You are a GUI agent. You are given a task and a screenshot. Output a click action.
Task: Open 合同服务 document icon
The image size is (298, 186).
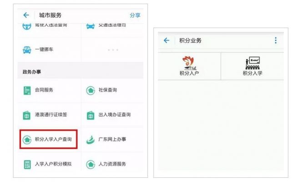click(x=27, y=90)
